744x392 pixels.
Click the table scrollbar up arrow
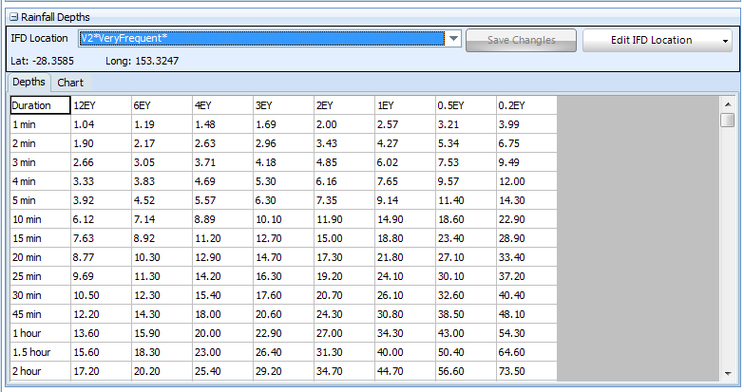(728, 103)
